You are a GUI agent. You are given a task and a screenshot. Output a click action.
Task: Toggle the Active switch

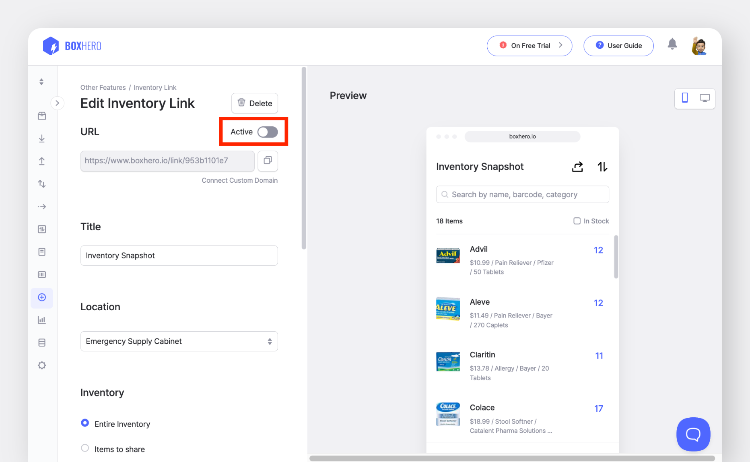pyautogui.click(x=268, y=132)
